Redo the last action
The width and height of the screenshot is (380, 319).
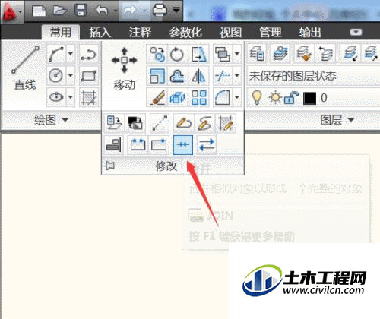tap(130, 11)
